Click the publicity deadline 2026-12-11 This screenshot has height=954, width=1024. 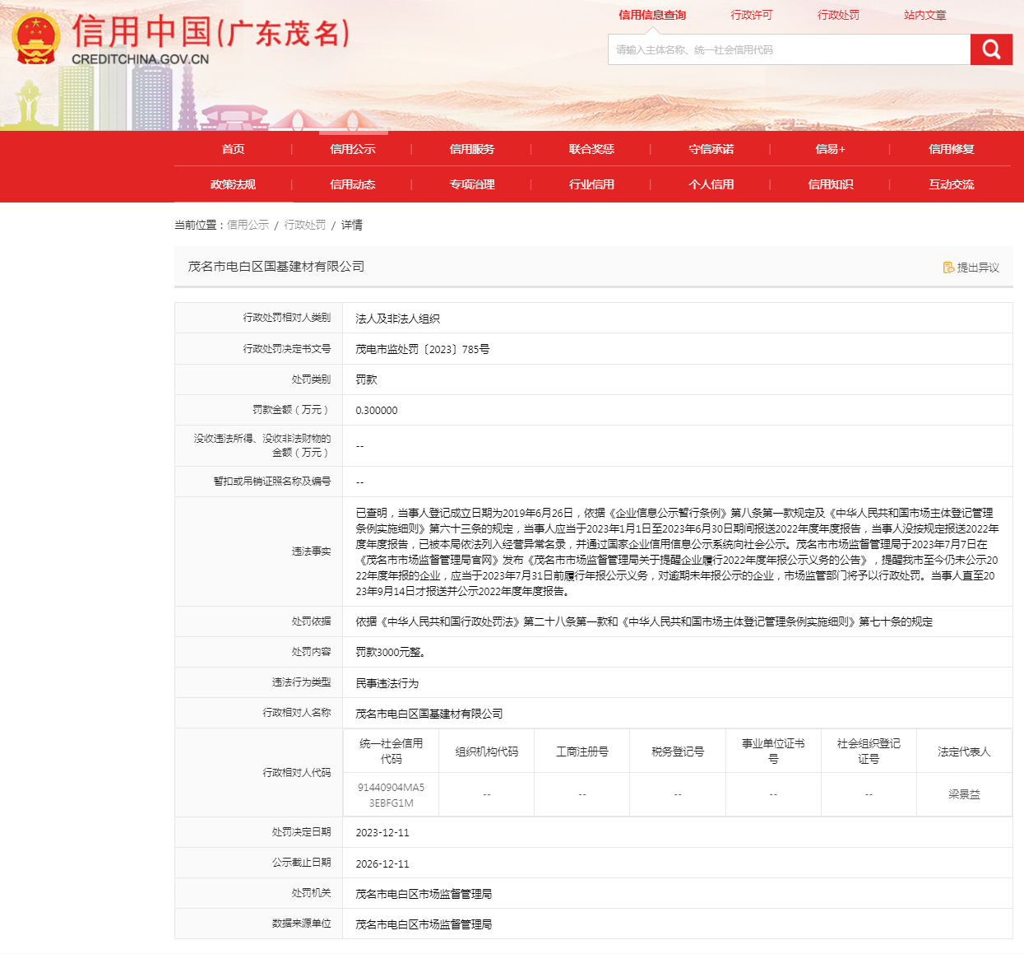[382, 863]
